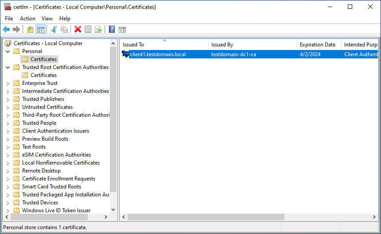
Task: Click the Up One Level folder icon
Action: (30, 29)
